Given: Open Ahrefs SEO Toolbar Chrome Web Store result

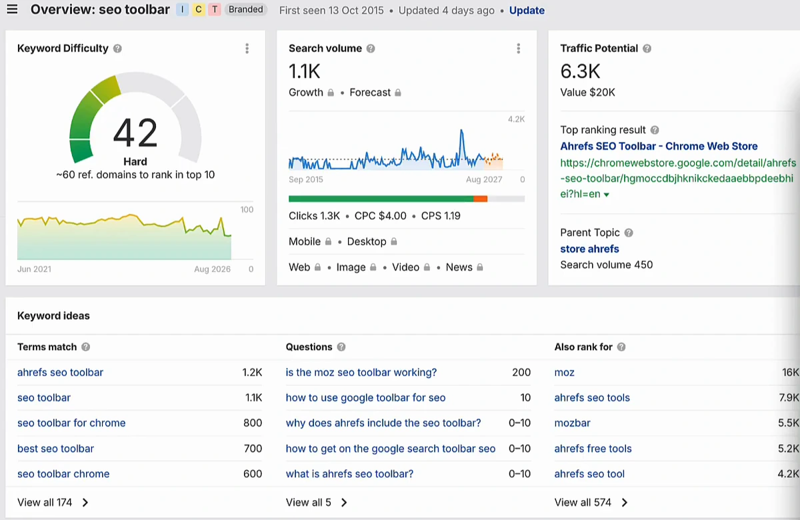Looking at the screenshot, I should (659, 146).
